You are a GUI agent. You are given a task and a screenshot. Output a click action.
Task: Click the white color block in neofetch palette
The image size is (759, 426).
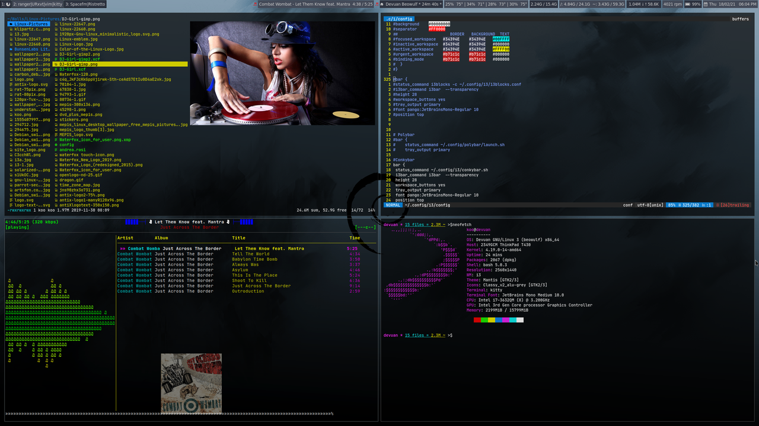coord(520,320)
